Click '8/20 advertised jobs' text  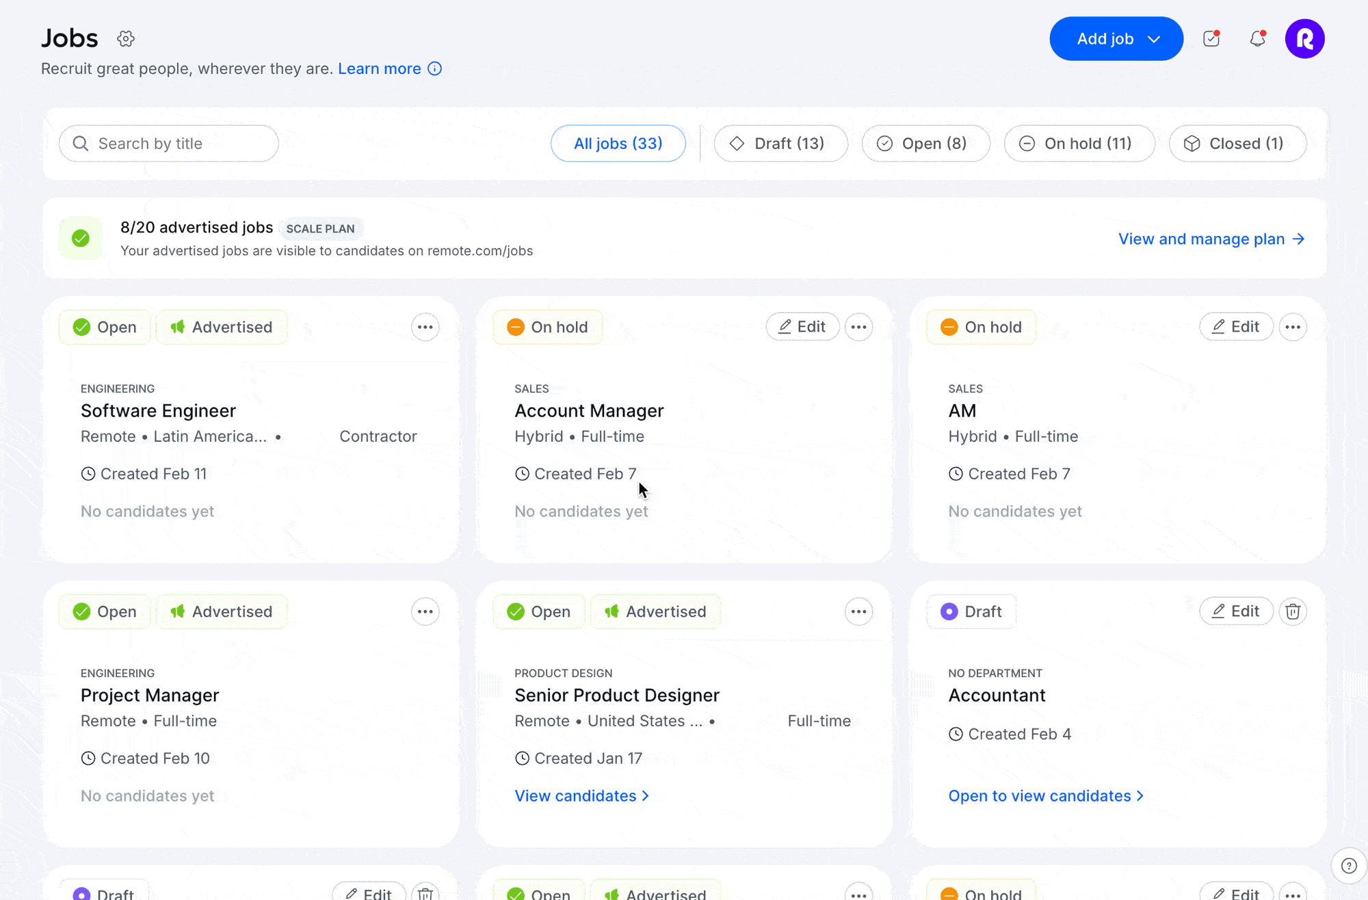(x=196, y=227)
